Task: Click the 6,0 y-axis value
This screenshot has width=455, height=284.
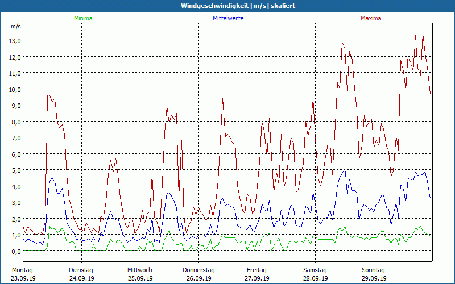Action: coord(16,154)
